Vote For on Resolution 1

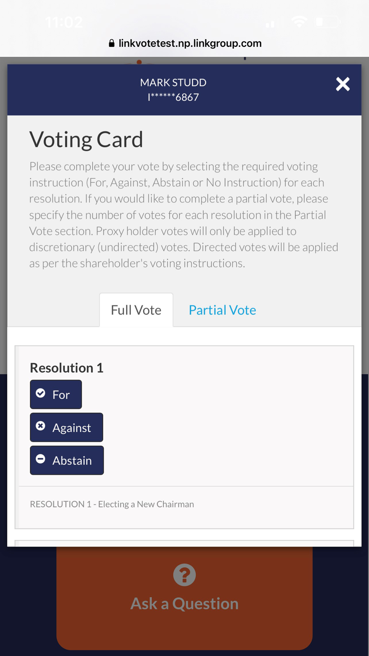(x=56, y=394)
